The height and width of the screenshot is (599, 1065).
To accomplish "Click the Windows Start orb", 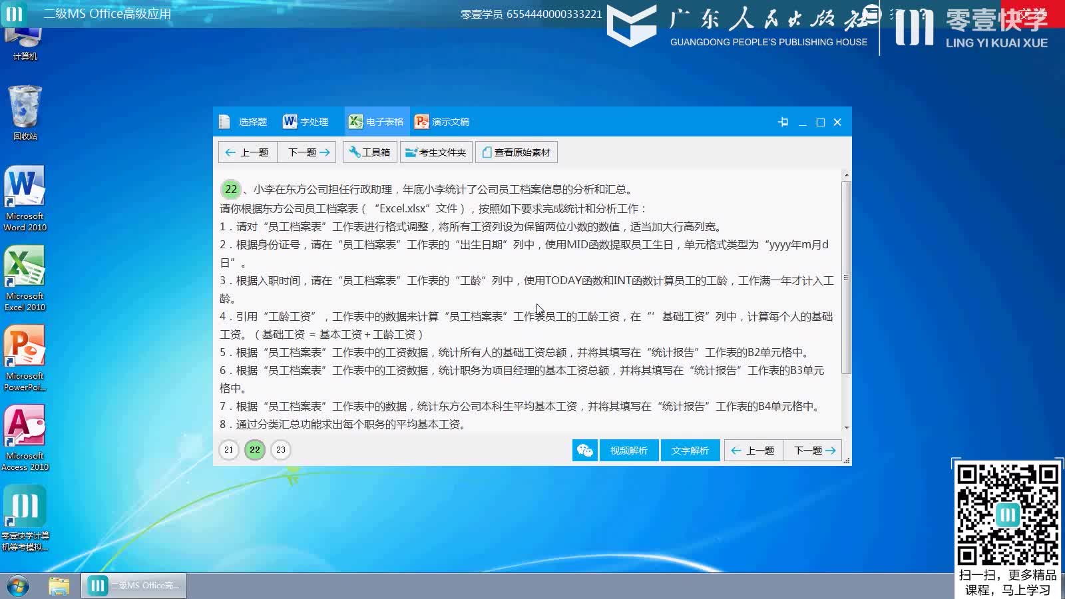I will pos(18,586).
